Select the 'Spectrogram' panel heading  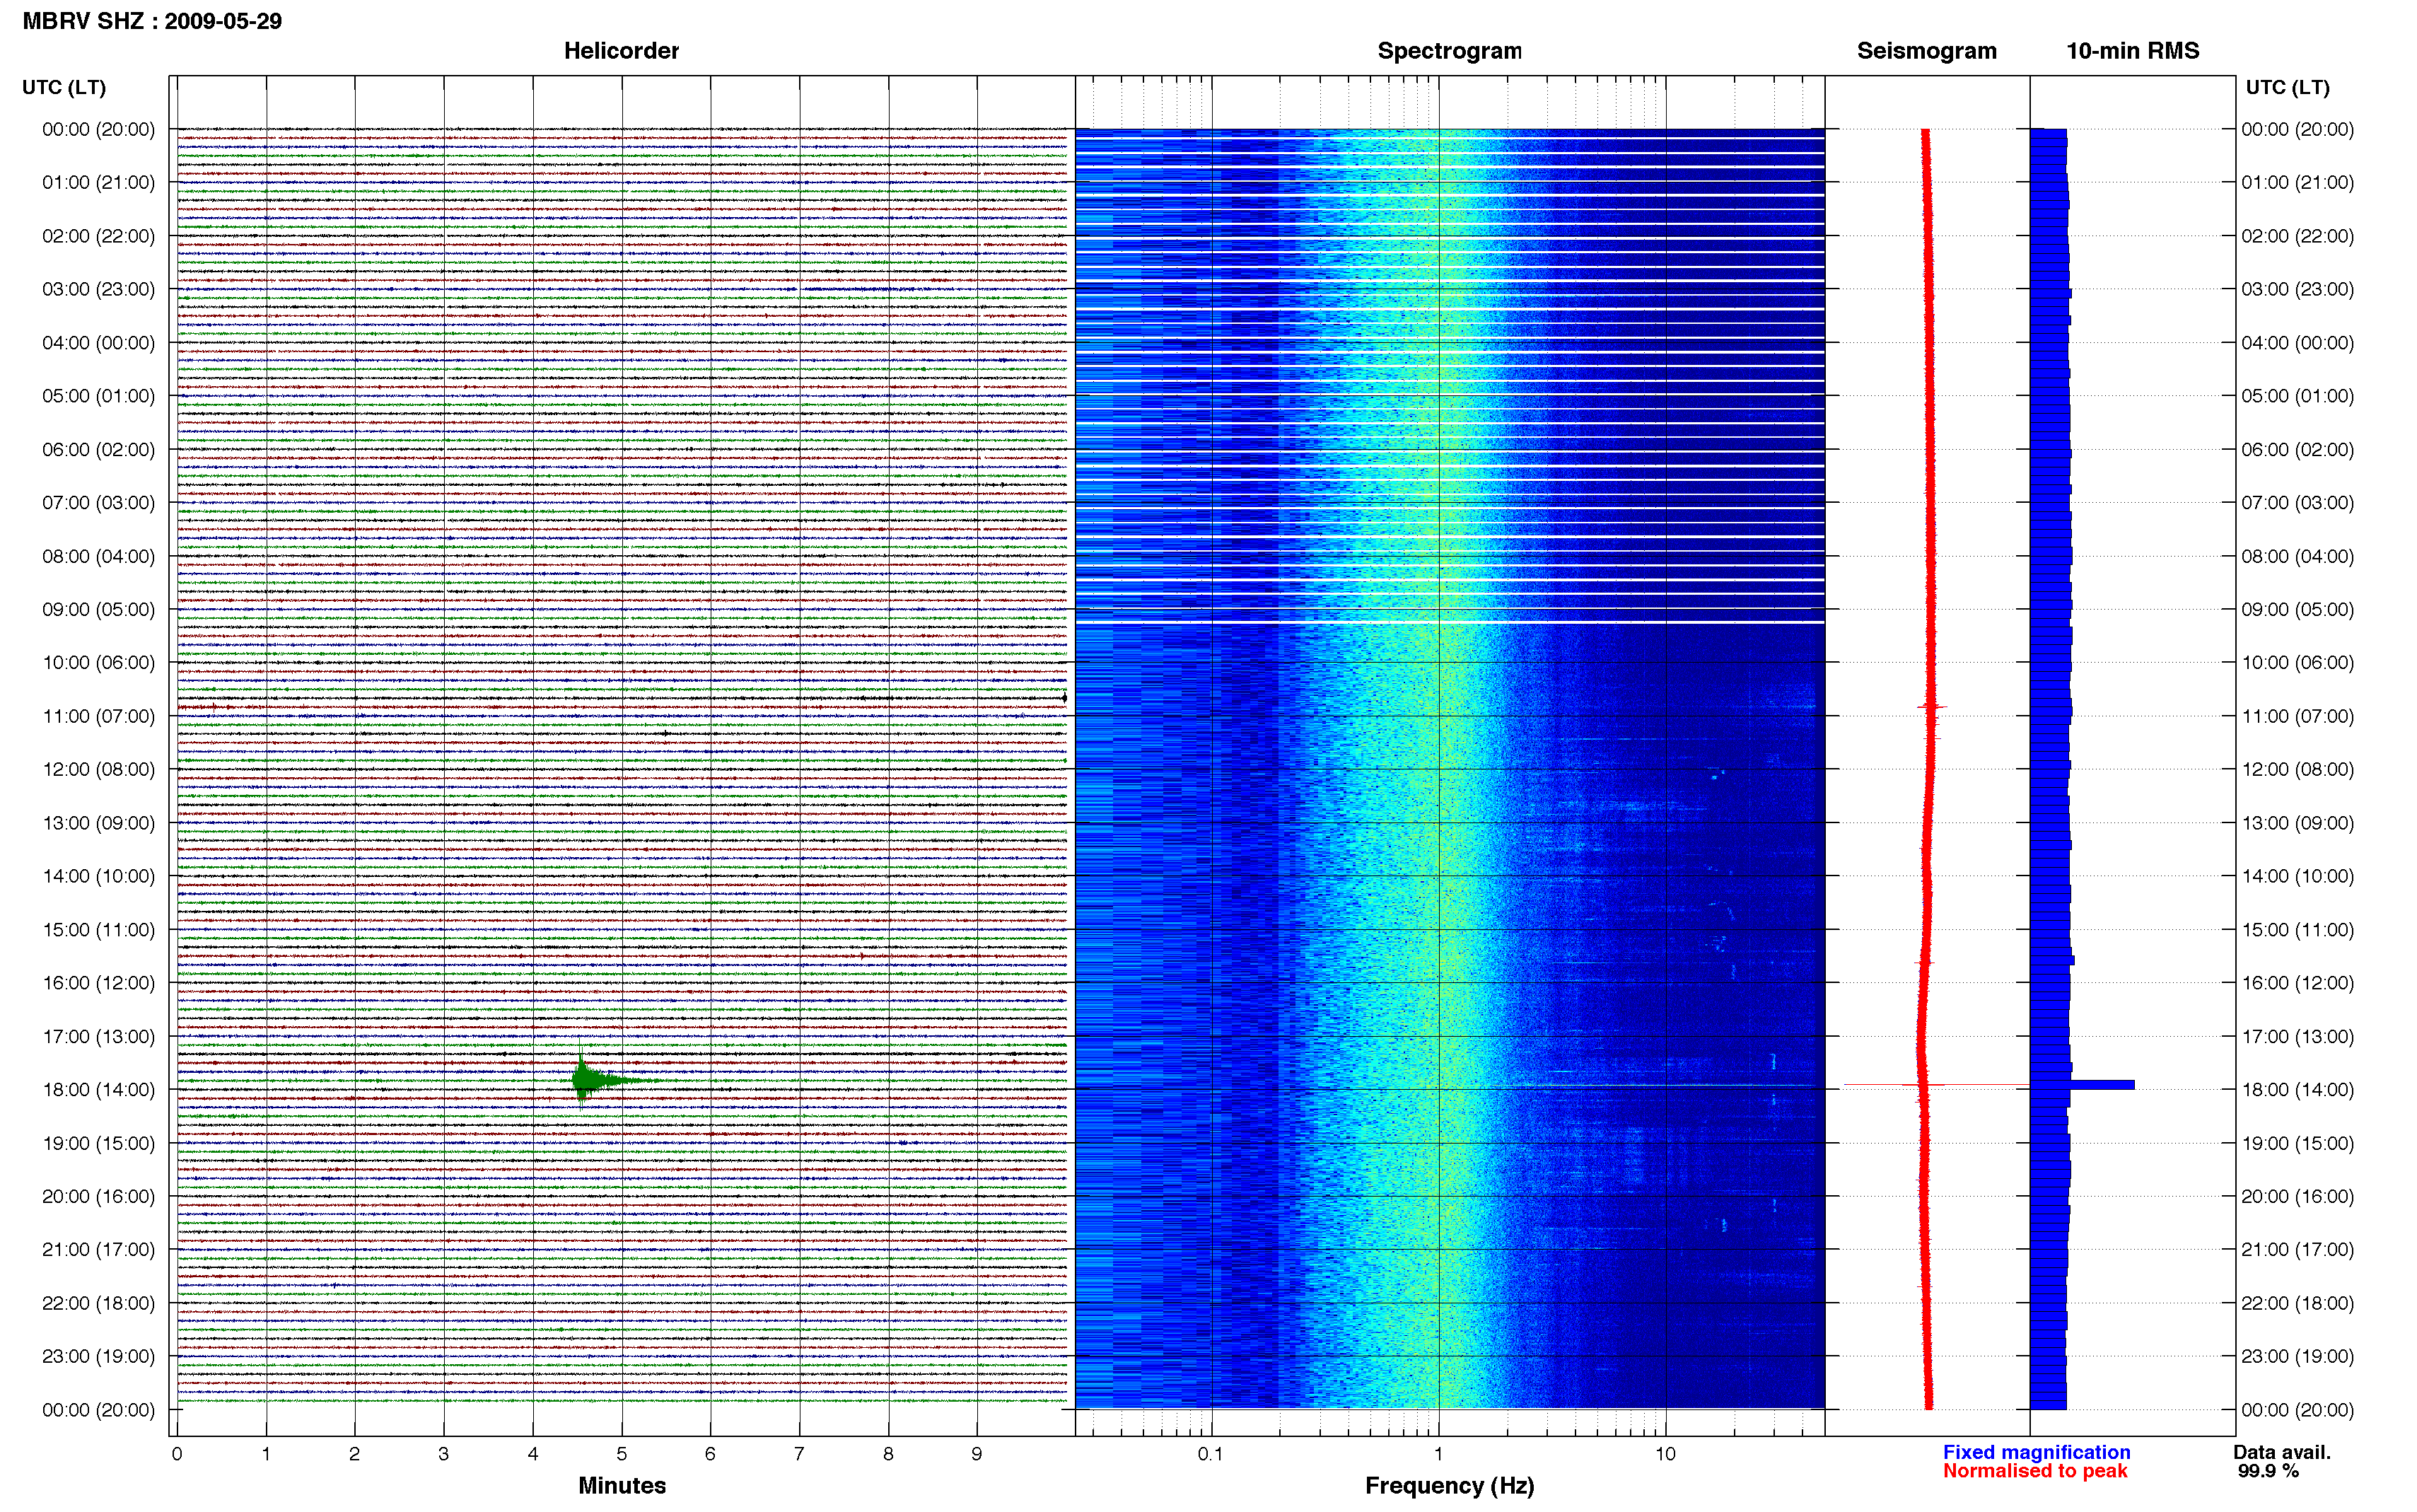[x=1450, y=51]
